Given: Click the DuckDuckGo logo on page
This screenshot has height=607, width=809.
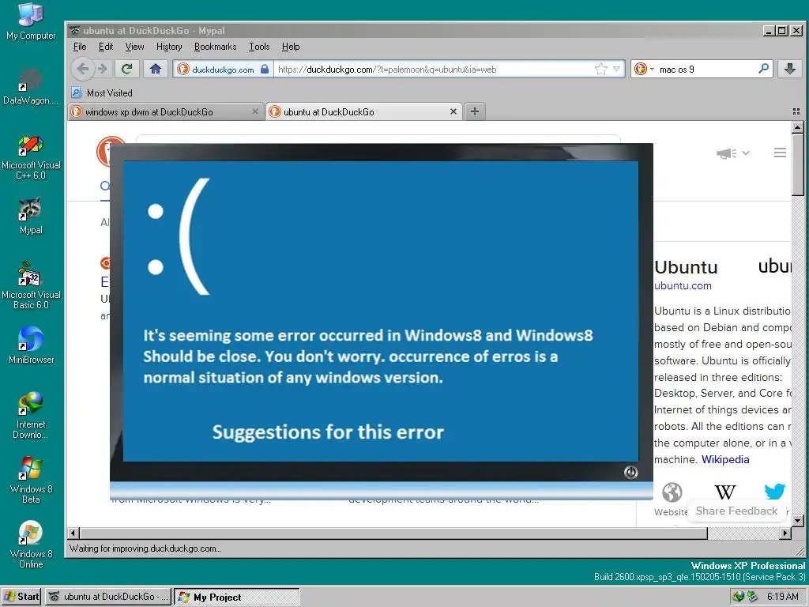Looking at the screenshot, I should click(103, 151).
